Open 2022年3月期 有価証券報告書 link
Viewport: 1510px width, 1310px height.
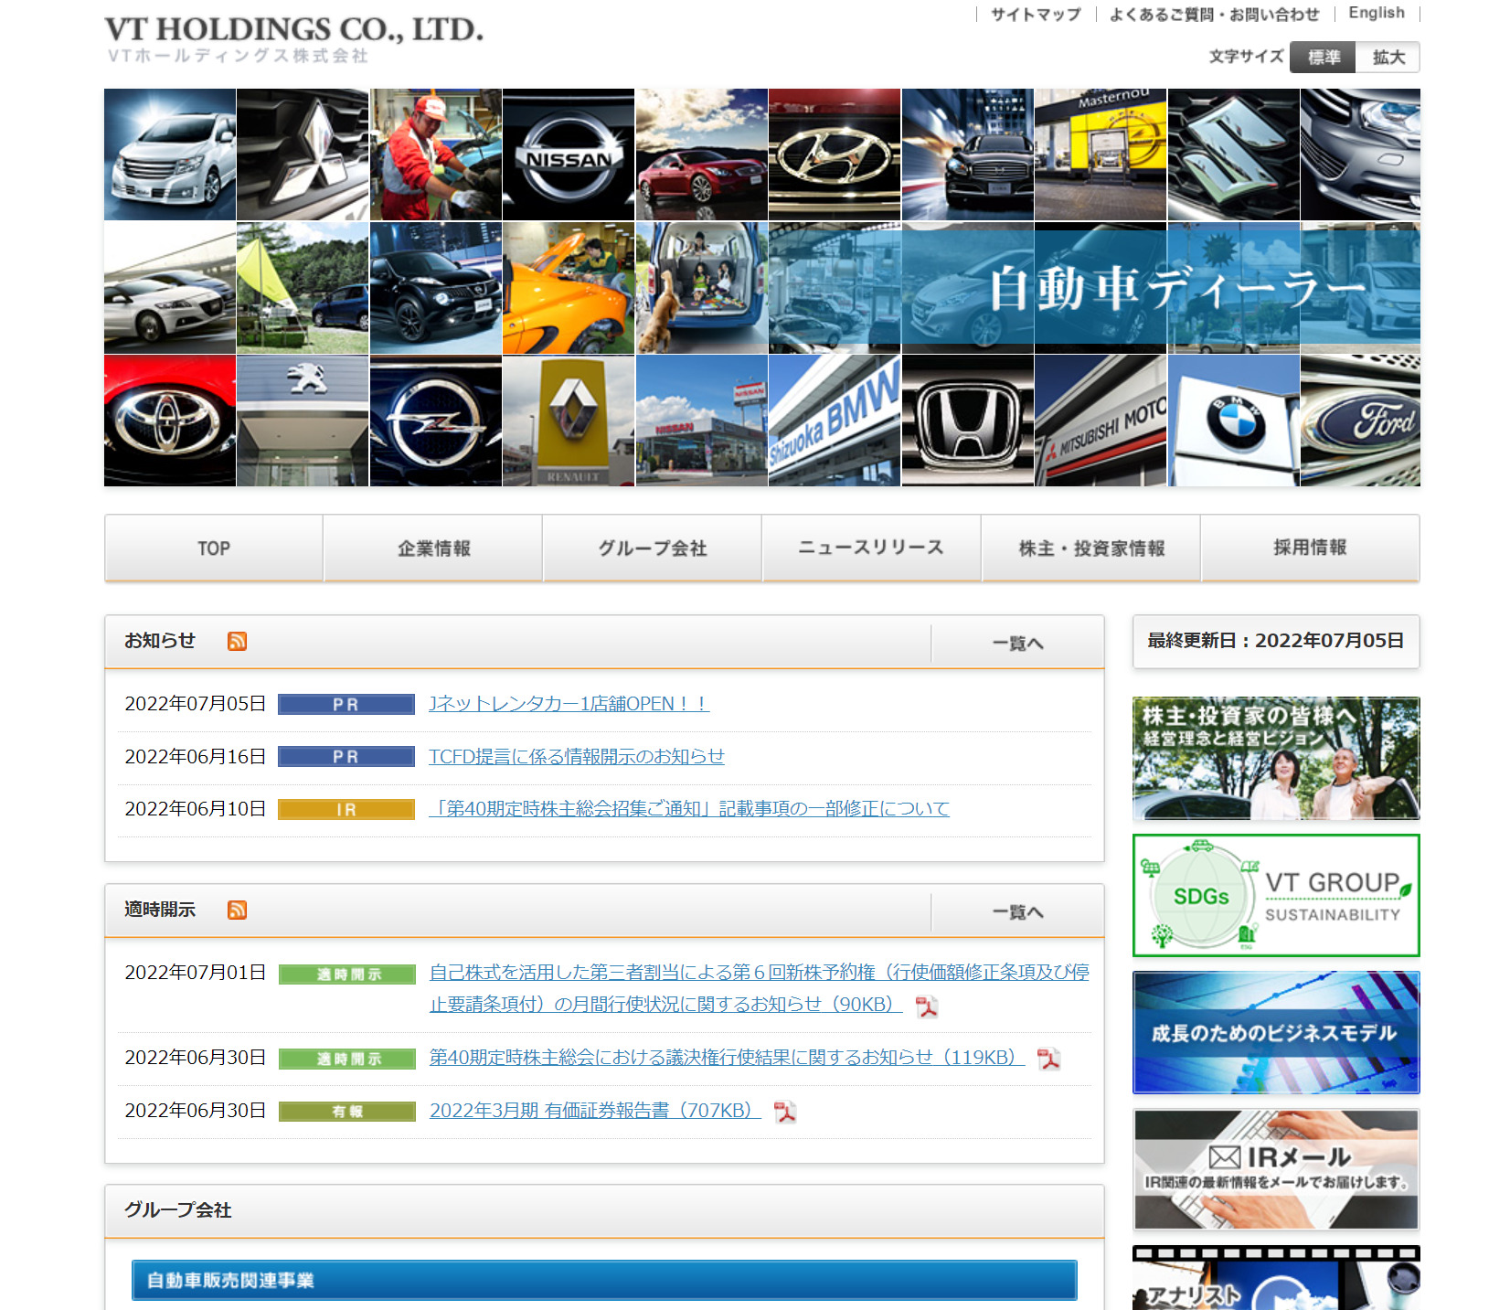595,1111
